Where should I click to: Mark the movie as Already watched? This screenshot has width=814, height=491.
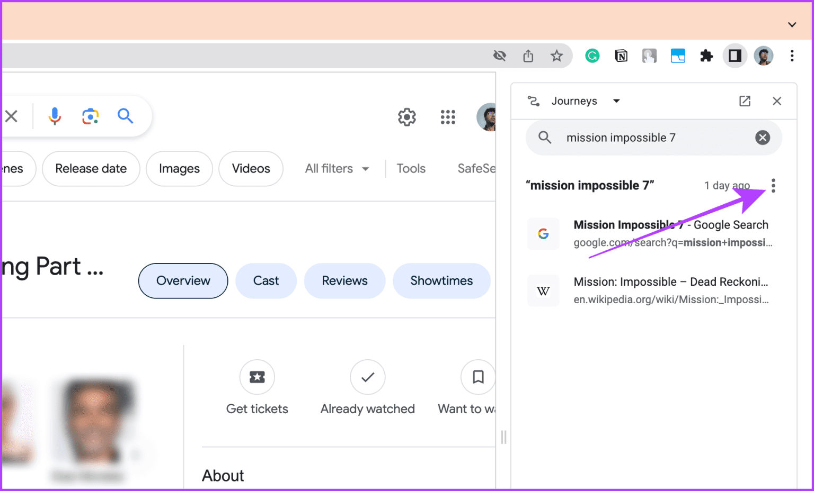coord(367,388)
